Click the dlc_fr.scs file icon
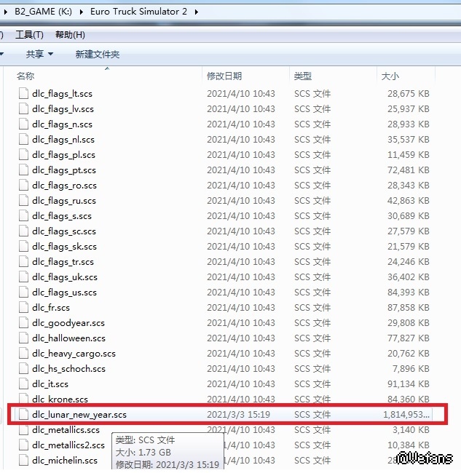Image resolution: width=461 pixels, height=473 pixels. point(23,308)
